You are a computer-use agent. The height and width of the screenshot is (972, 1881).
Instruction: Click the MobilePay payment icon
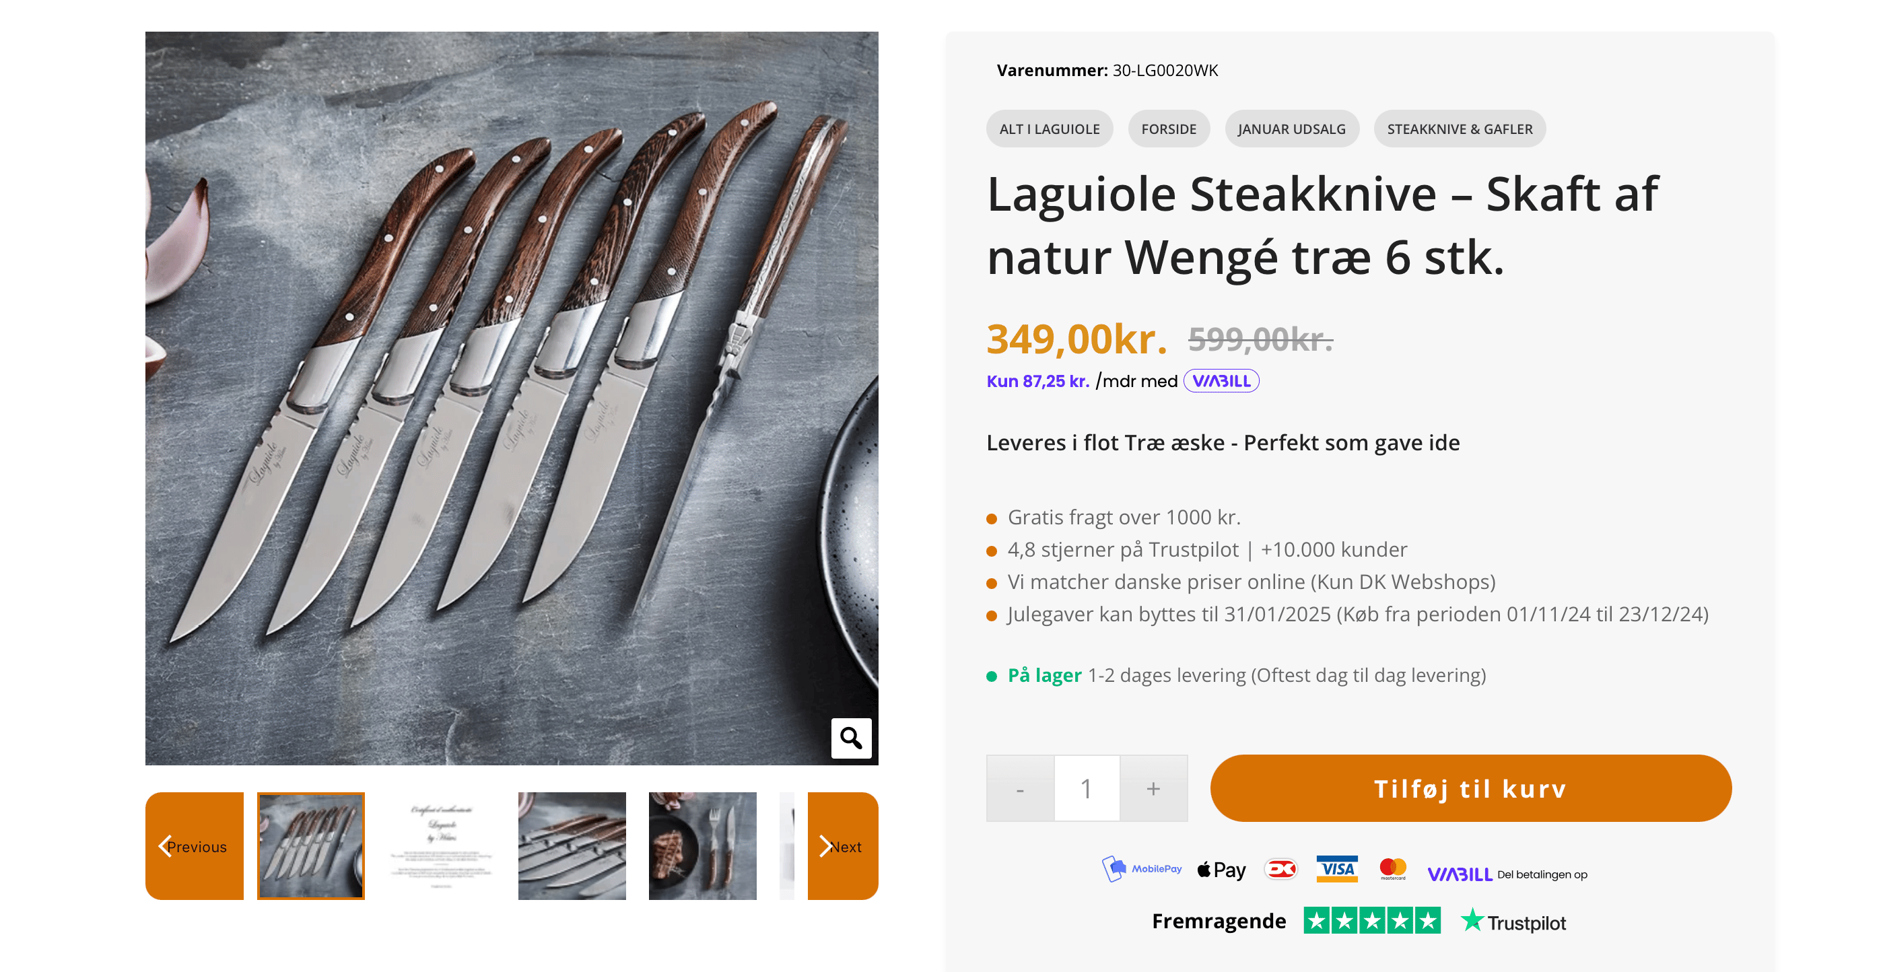1142,868
